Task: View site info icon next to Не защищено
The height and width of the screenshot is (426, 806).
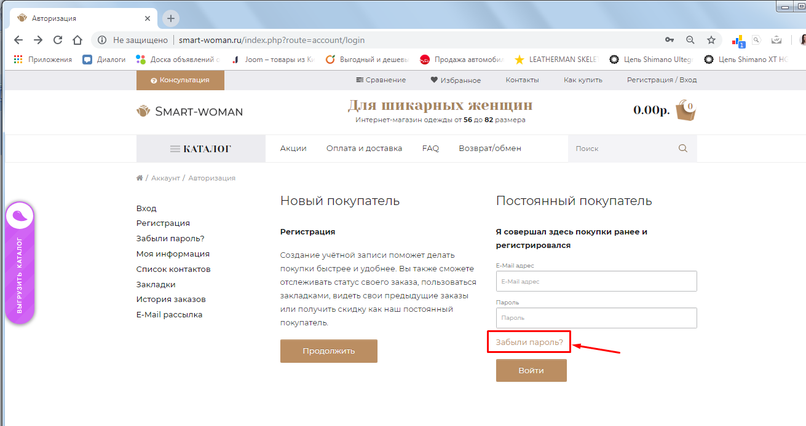Action: click(x=103, y=40)
